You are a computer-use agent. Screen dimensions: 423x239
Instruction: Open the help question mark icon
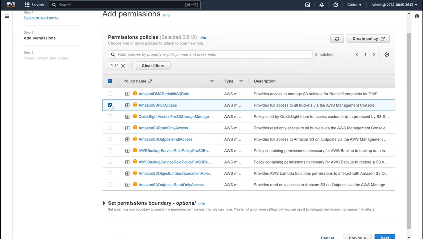336,5
